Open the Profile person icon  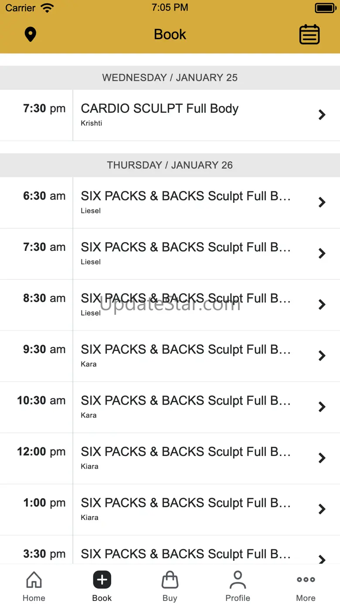click(238, 580)
